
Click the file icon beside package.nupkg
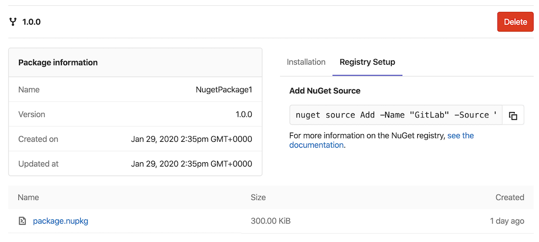tap(22, 221)
